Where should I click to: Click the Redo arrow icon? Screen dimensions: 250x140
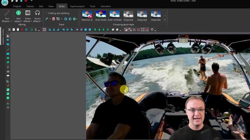36,30
